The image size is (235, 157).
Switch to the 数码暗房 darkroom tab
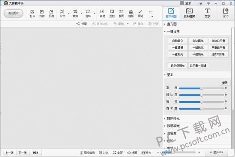[x=189, y=13]
